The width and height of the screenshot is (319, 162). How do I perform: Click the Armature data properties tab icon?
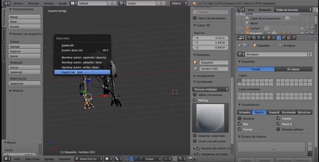pyautogui.click(x=279, y=38)
